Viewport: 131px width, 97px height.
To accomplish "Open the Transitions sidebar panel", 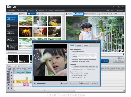I will point(12,26).
